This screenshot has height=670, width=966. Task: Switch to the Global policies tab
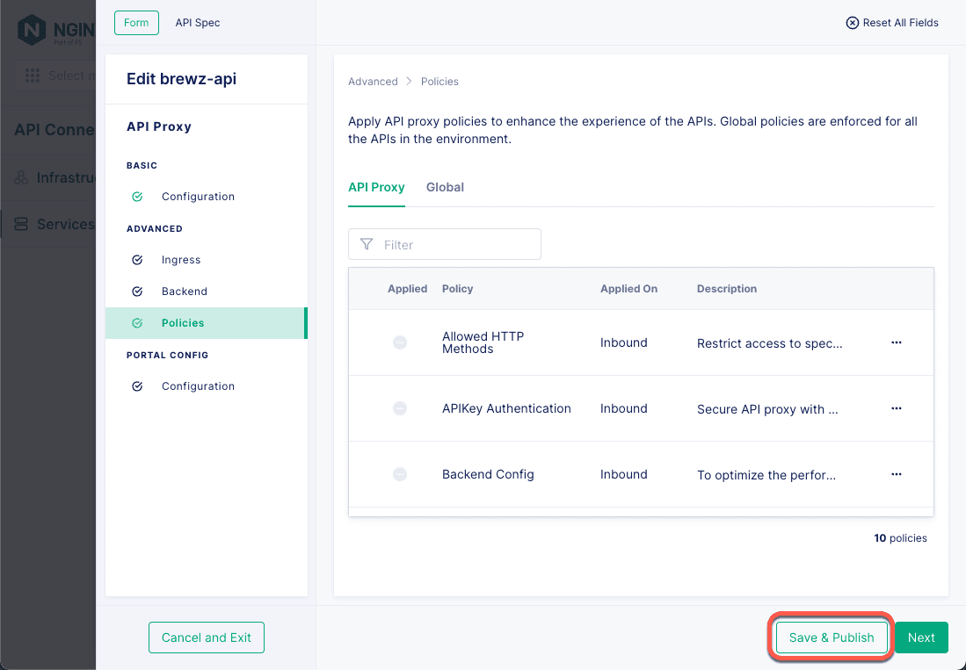click(x=445, y=187)
